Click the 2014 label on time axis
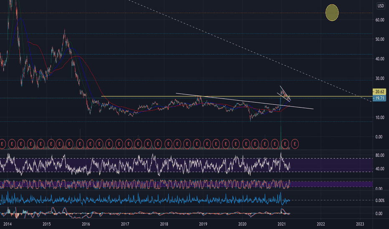389x229 pixels. click(8, 224)
